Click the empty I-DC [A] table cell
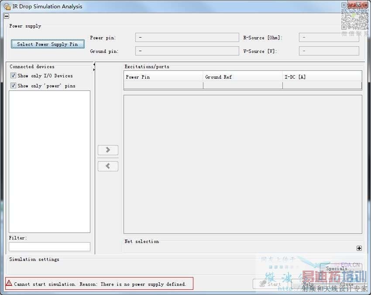The image size is (371, 295). tap(322, 86)
